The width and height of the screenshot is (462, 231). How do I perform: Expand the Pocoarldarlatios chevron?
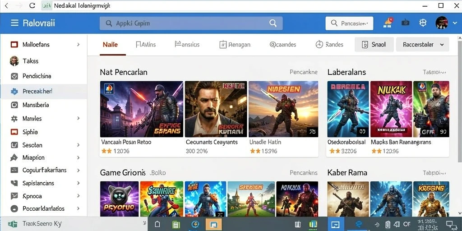point(79,208)
